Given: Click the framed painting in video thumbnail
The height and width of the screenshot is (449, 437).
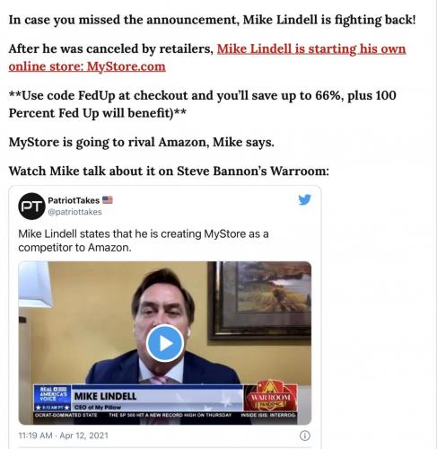Looking at the screenshot, I should click(260, 301).
